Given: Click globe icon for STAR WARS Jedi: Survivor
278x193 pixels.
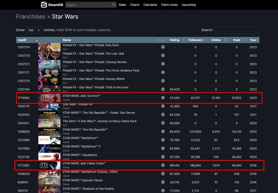Looking at the screenshot, I should coord(163,98).
